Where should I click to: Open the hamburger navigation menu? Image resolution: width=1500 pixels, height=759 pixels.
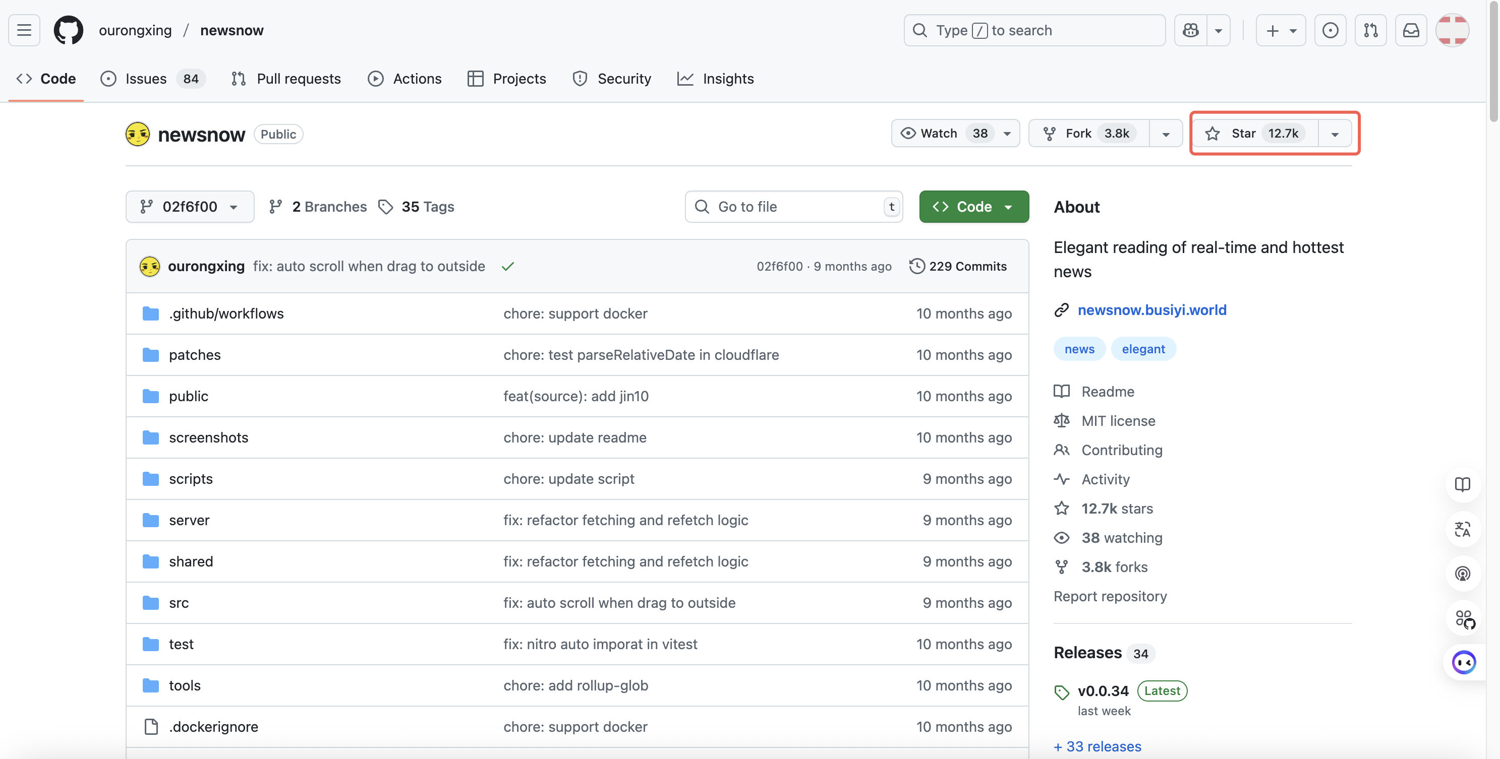tap(24, 30)
